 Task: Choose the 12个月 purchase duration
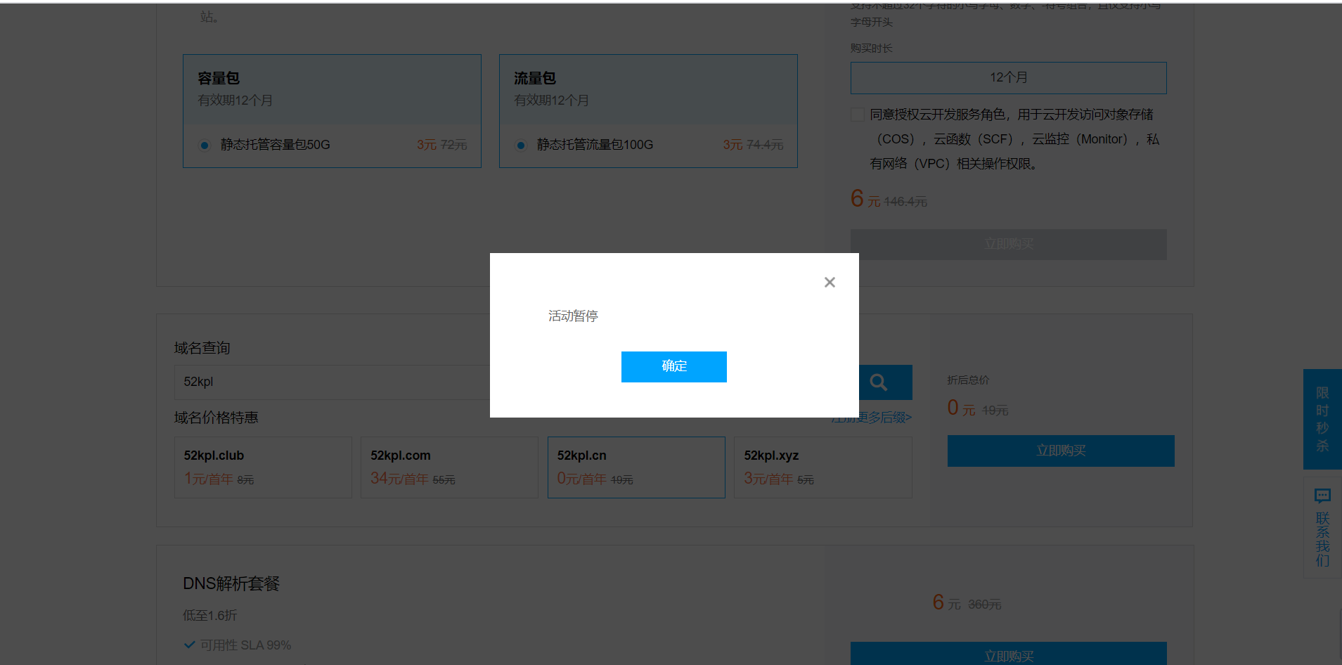point(1008,78)
